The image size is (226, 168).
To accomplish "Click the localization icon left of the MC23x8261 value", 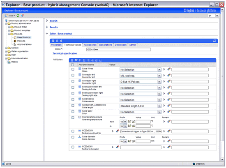I will [x=118, y=147].
